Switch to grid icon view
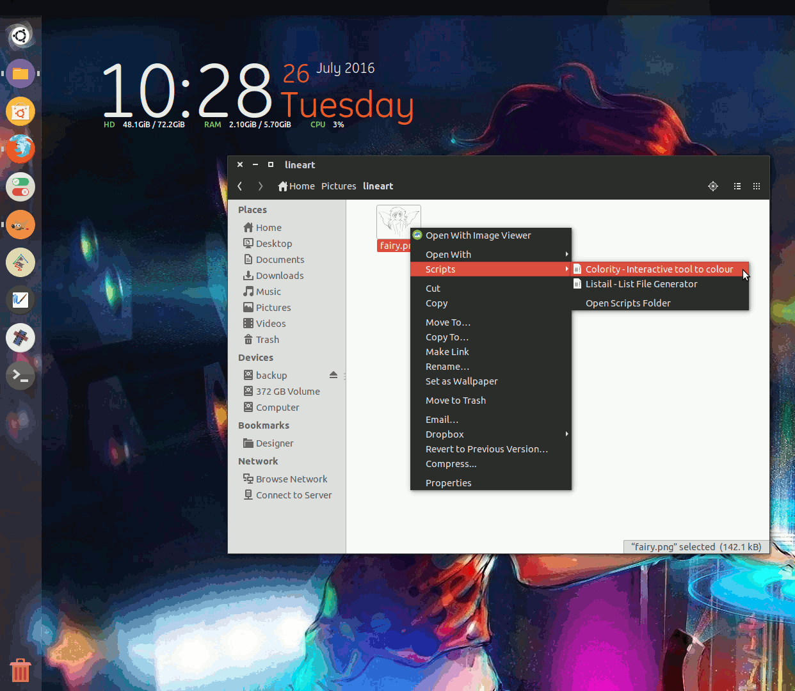This screenshot has height=691, width=795. click(x=757, y=186)
